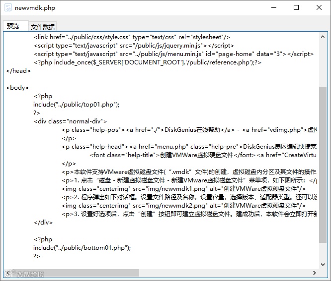The image size is (331, 281).
Task: Click the horizontal scrollbar right arrow
Action: tap(315, 273)
